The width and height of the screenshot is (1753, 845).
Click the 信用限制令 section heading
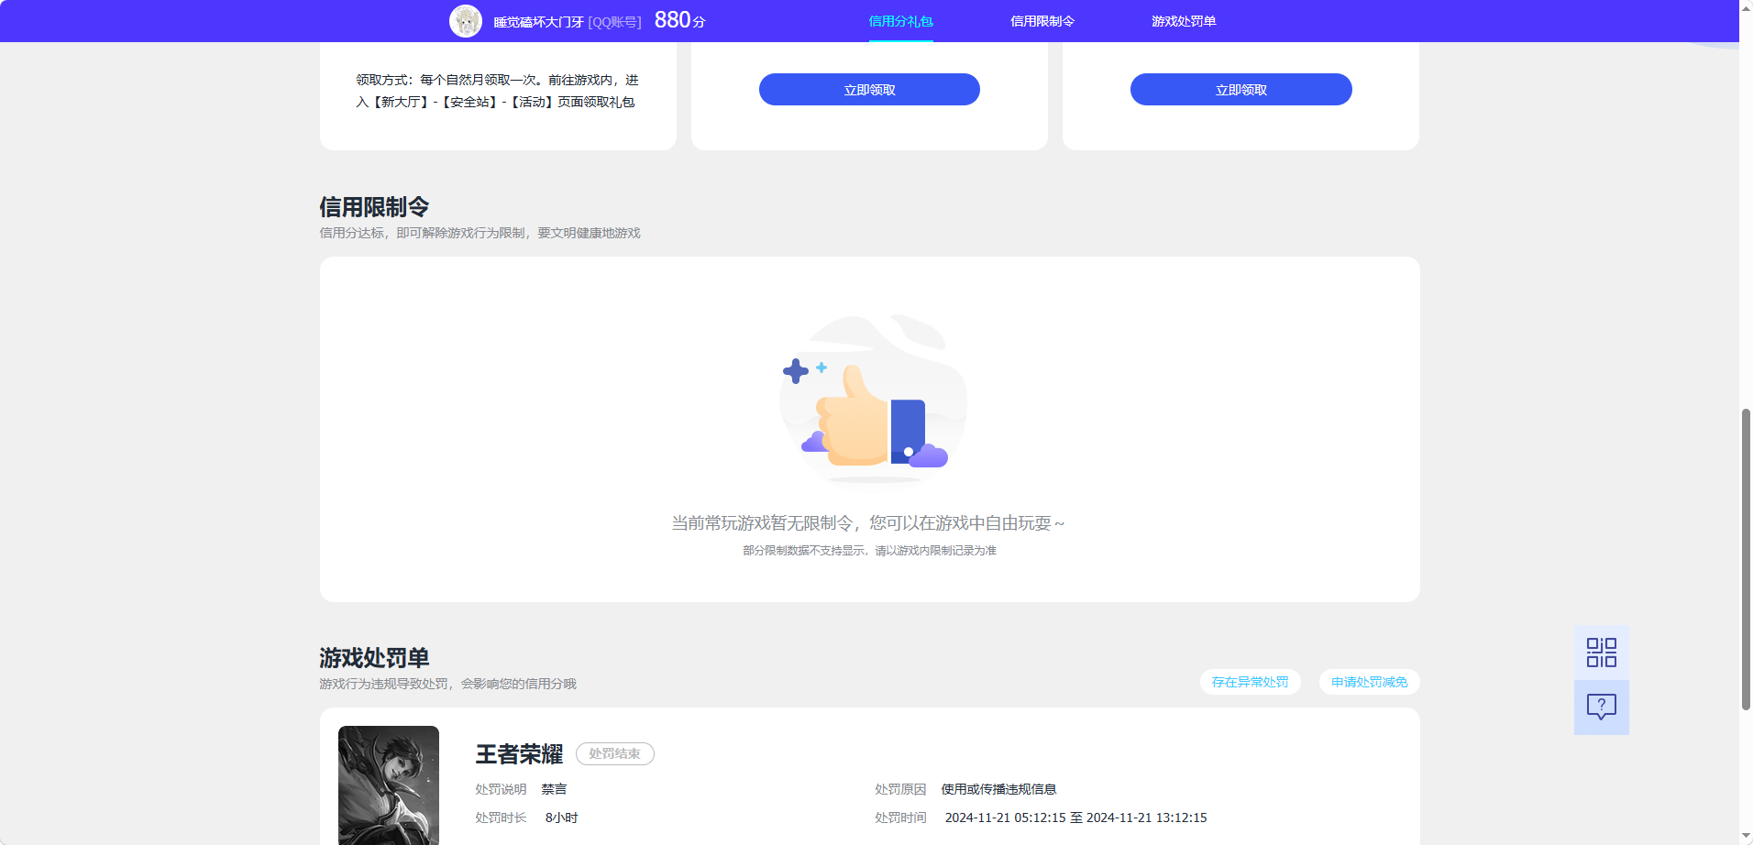[374, 207]
